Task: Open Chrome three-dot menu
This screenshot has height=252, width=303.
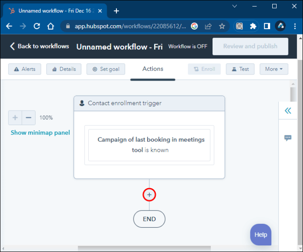Action: 295,26
